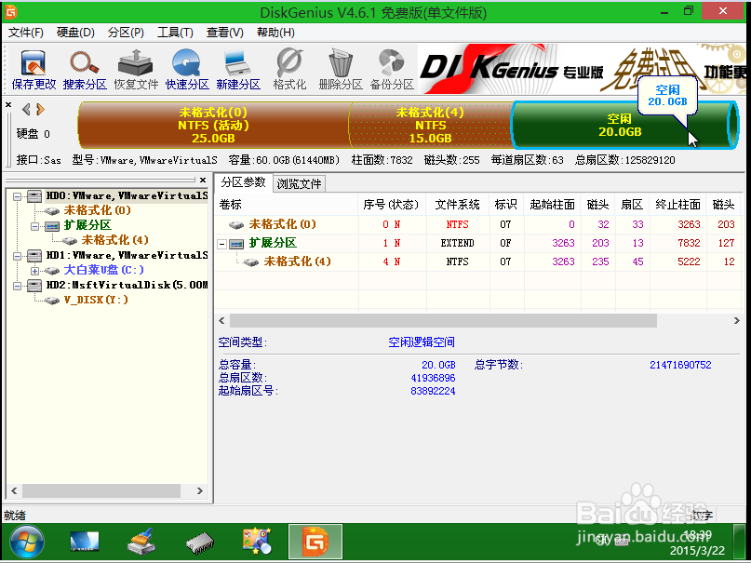Close the disk map bar with its X
The image size is (751, 563).
coord(8,104)
